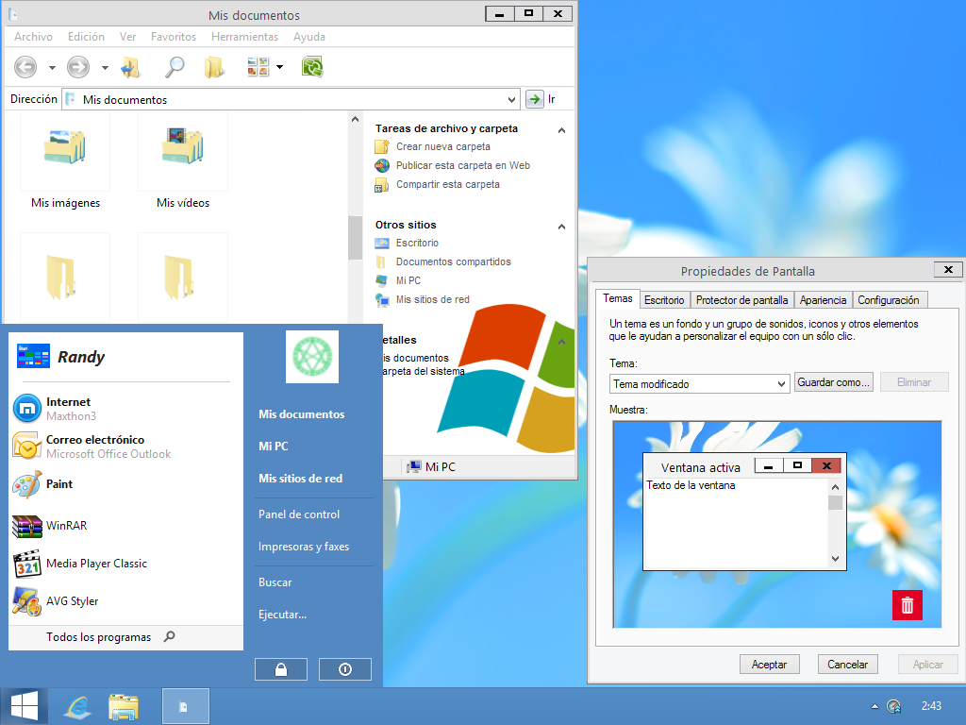Show hidden tray icons arrow
This screenshot has height=725, width=966.
[874, 706]
